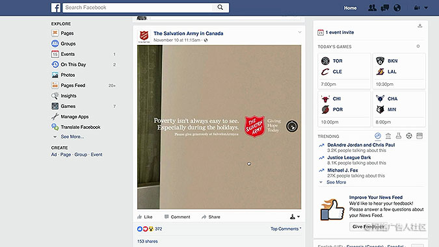The width and height of the screenshot is (439, 247).
Task: Open the Top Comments dropdown
Action: click(286, 229)
